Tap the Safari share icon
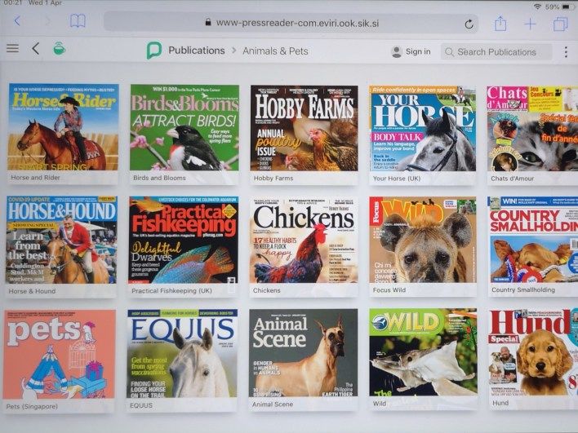578x433 pixels. [x=500, y=24]
